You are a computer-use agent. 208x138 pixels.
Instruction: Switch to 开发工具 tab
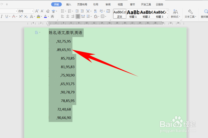146,4
